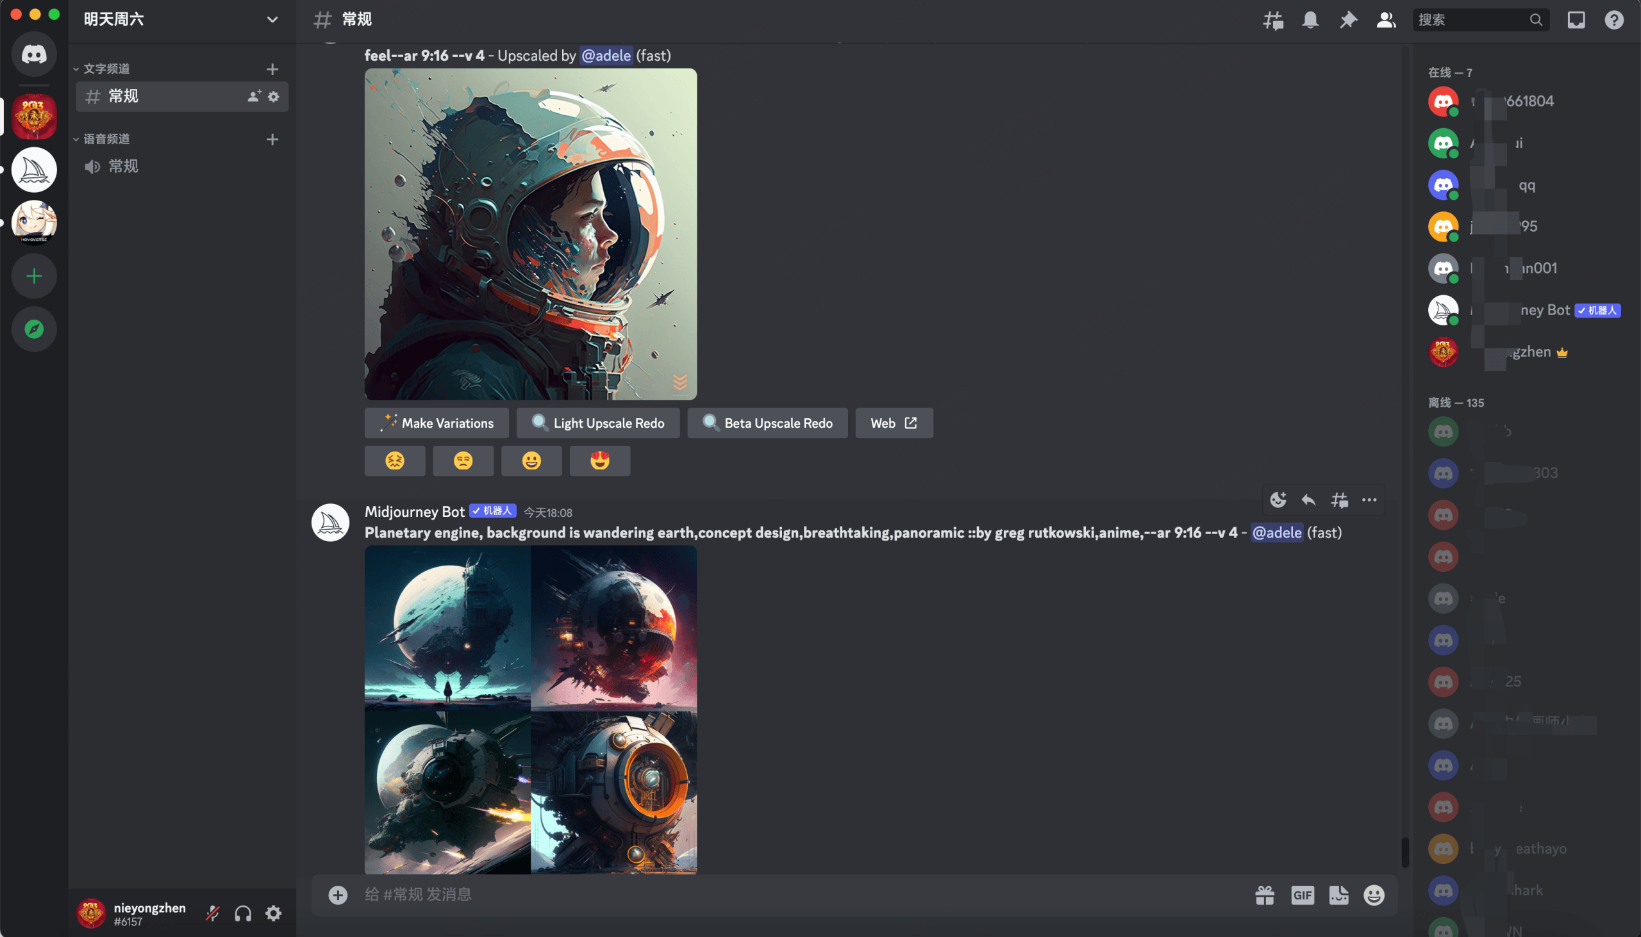Toggle headphone deafen
The height and width of the screenshot is (937, 1641).
(x=243, y=913)
